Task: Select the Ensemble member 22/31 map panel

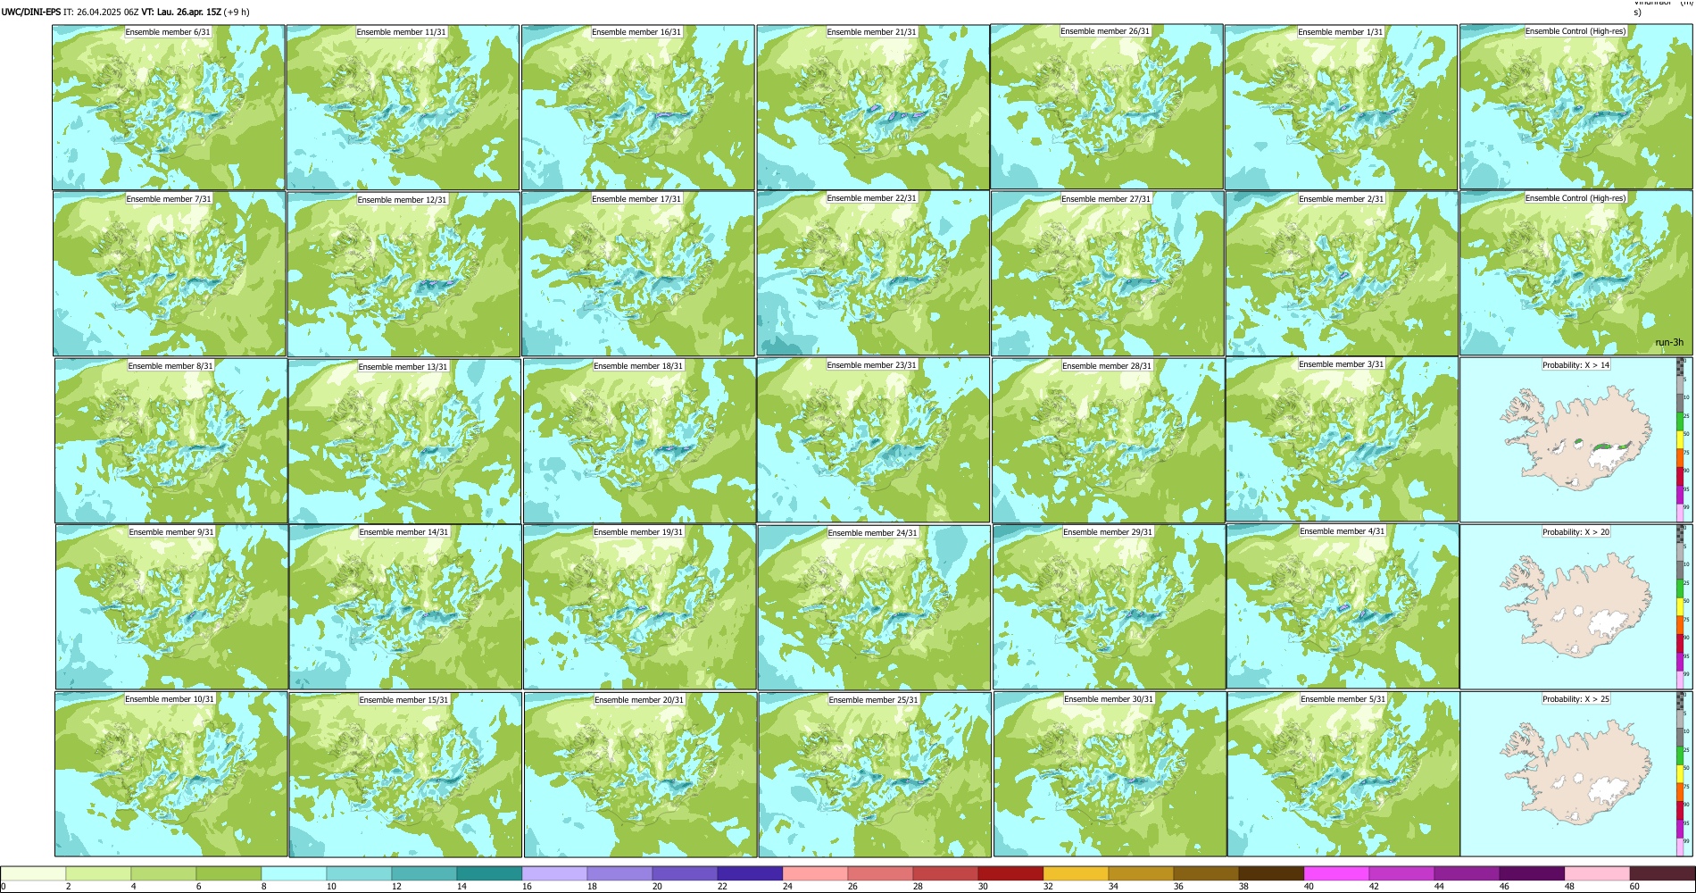Action: click(x=873, y=273)
